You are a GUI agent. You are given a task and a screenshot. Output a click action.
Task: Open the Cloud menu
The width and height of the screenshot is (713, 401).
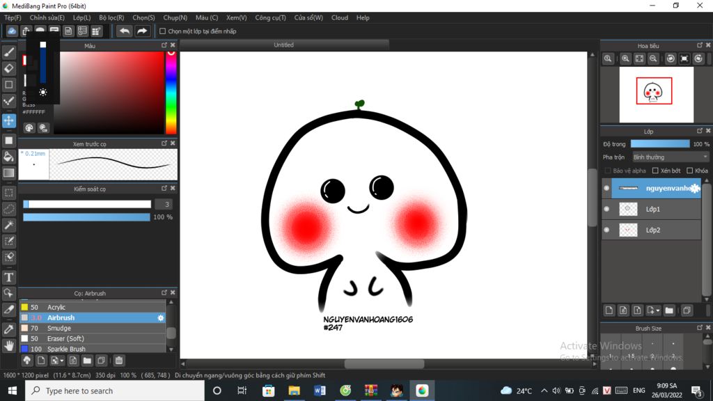pyautogui.click(x=340, y=17)
